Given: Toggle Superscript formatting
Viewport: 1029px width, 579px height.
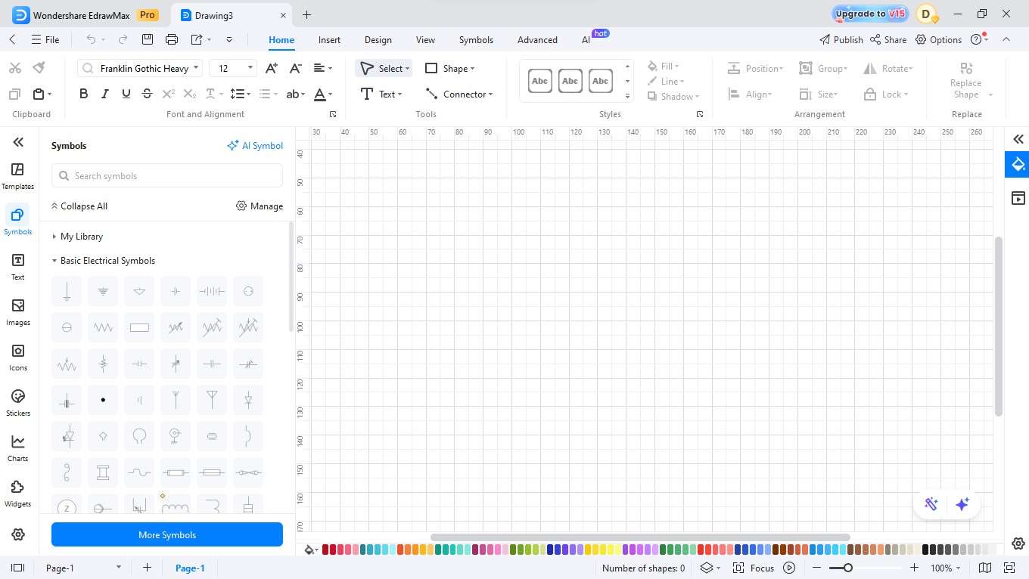Looking at the screenshot, I should [x=169, y=94].
